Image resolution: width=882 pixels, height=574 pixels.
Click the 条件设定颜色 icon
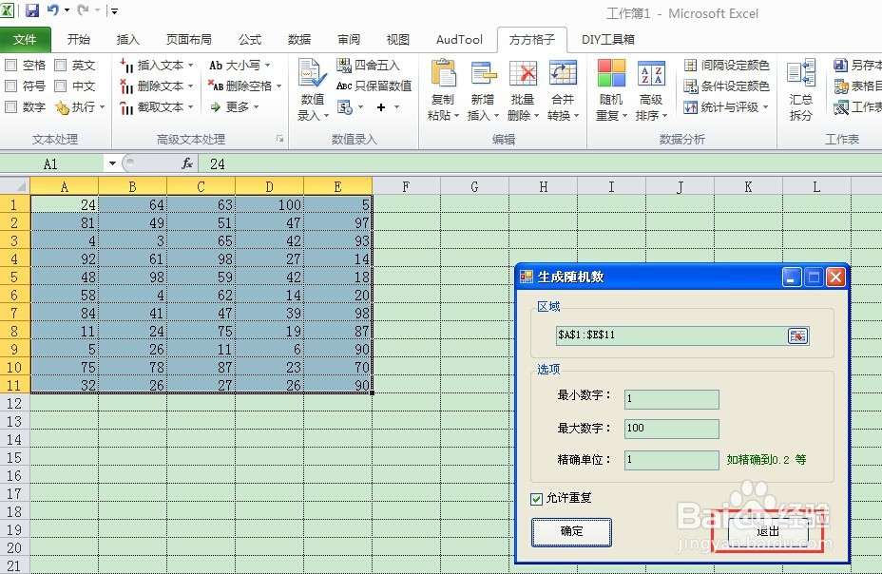click(x=690, y=86)
